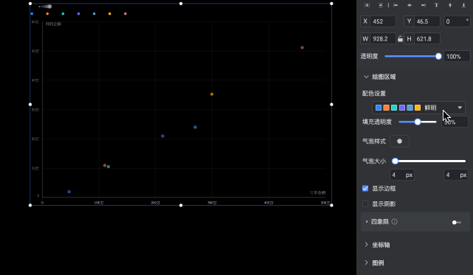Click the 四象限 info icon
Viewport: 473px width, 275px height.
[x=394, y=222]
